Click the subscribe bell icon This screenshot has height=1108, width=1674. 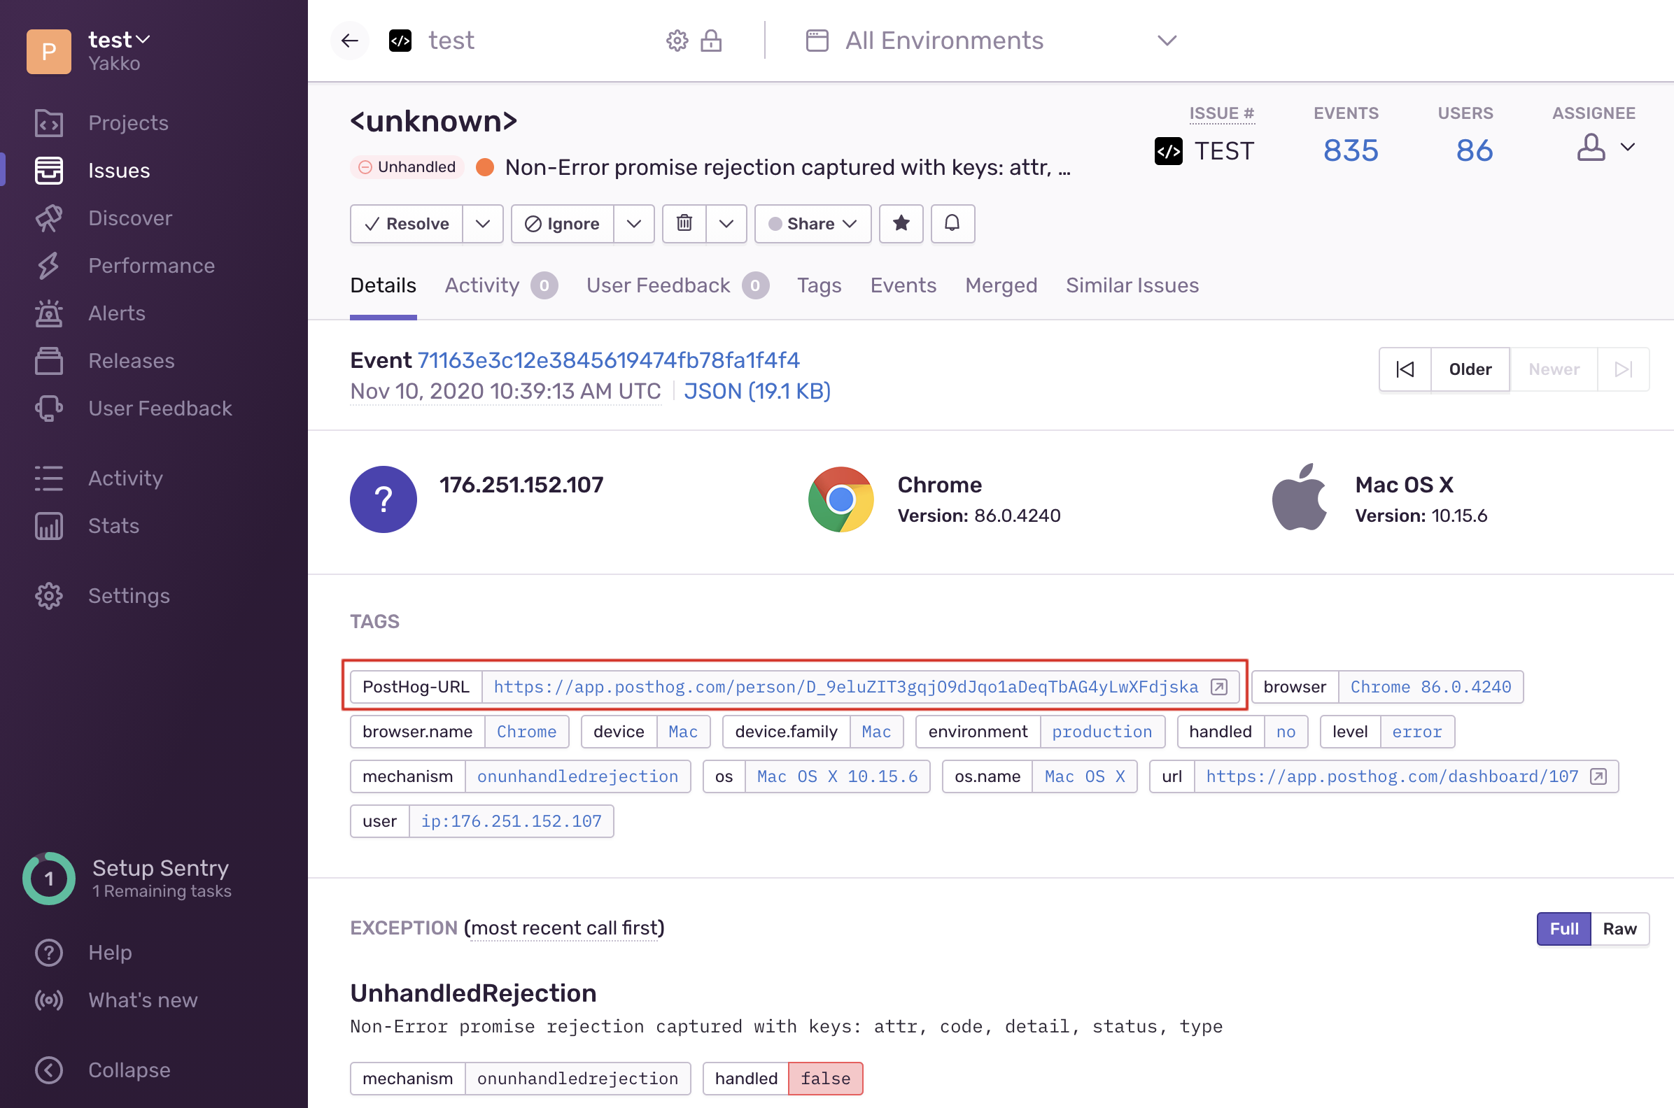tap(952, 224)
